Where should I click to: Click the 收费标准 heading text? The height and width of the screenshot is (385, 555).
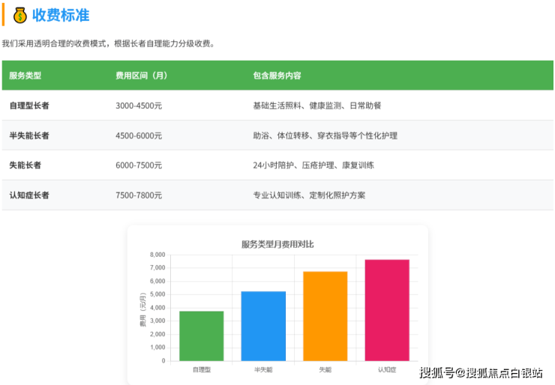[61, 15]
